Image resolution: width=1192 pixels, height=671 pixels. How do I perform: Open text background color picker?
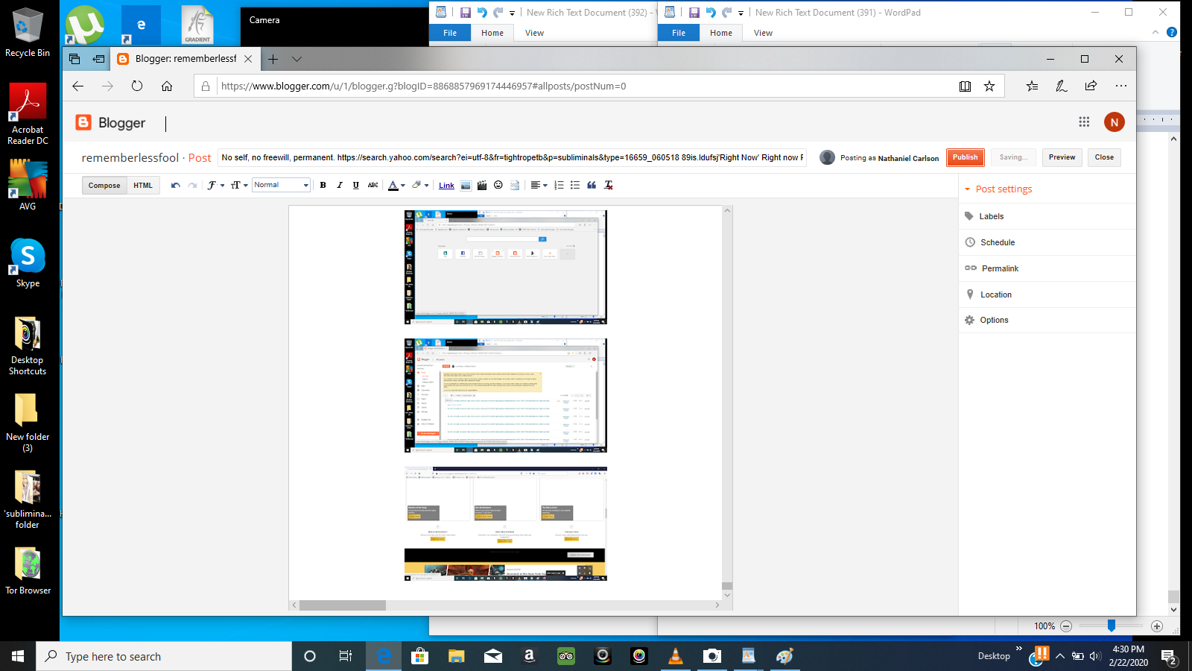tap(420, 186)
